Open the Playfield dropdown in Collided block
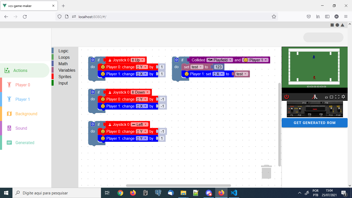The width and height of the screenshot is (352, 198). click(x=220, y=60)
